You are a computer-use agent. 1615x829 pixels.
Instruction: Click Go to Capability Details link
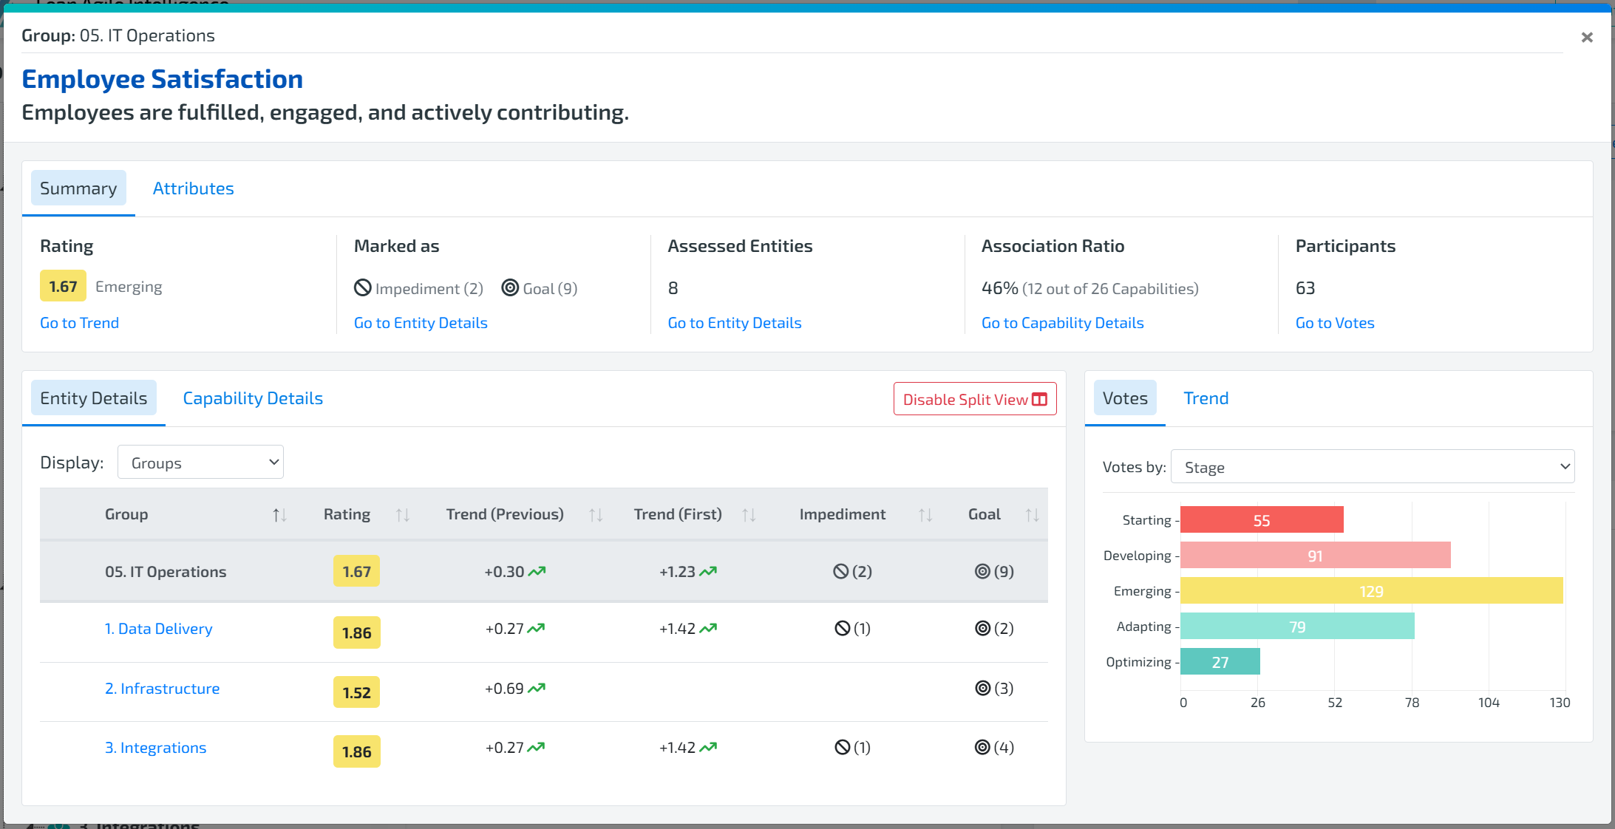tap(1062, 323)
